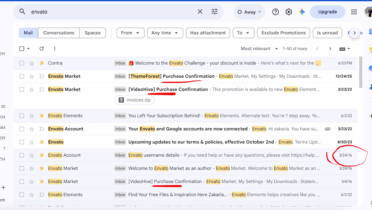Expand the From filter dropdown
The width and height of the screenshot is (372, 210).
tap(130, 33)
